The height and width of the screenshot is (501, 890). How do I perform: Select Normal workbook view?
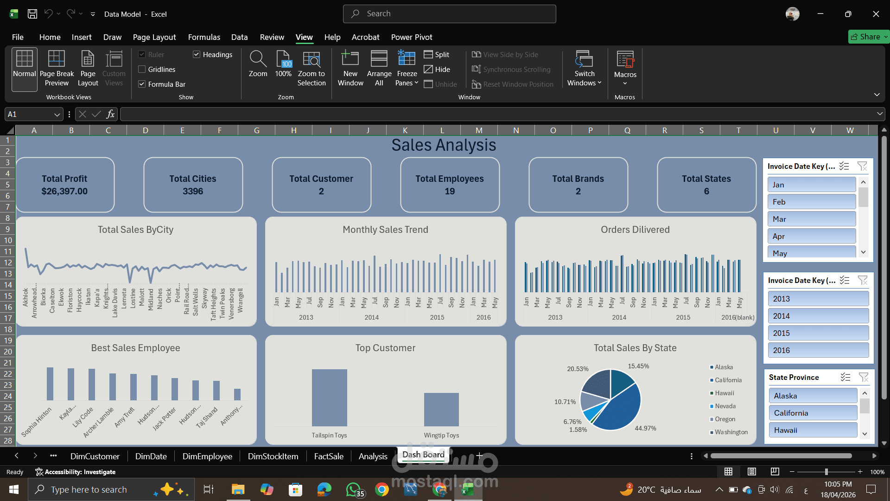[x=25, y=69]
